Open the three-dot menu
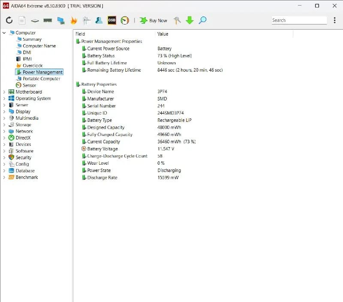Viewport: 343px width, 302px height. 334,20
